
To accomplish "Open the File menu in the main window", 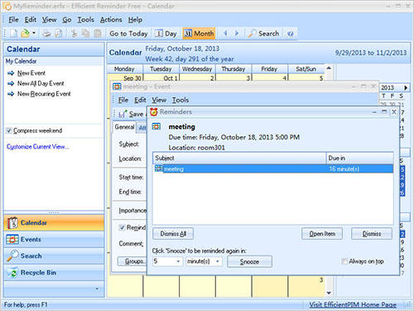I will pyautogui.click(x=13, y=20).
